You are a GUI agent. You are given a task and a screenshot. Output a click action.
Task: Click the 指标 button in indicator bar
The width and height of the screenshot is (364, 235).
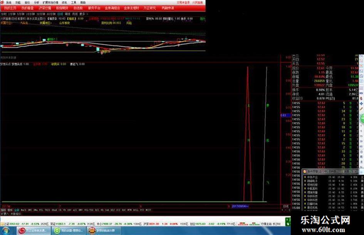tap(3, 210)
